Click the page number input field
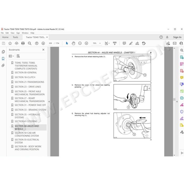The image size is (184, 184). point(50,43)
